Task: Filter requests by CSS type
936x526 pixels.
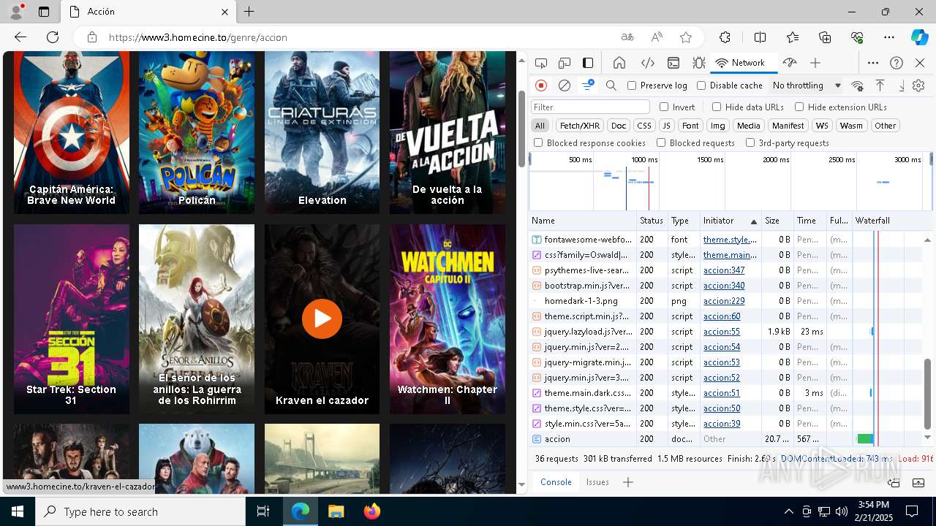Action: tap(643, 126)
